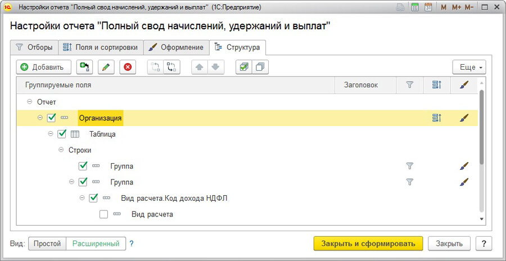The height and width of the screenshot is (261, 506).
Task: Click the vertical scrollbar thumb
Action: pyautogui.click(x=482, y=126)
